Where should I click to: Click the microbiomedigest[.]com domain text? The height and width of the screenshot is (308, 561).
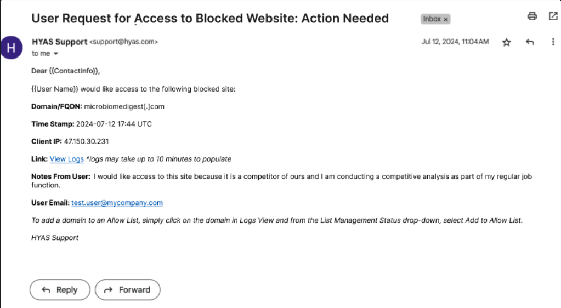124,106
